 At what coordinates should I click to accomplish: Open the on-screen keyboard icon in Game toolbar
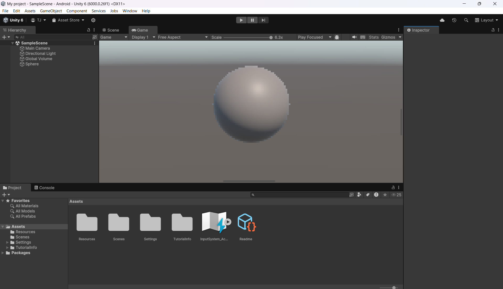pos(363,37)
